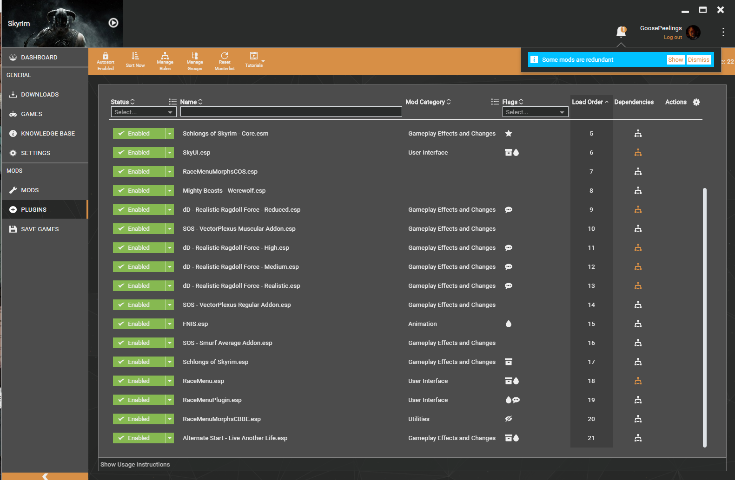Open Settings in sidebar
The width and height of the screenshot is (735, 480).
point(45,153)
